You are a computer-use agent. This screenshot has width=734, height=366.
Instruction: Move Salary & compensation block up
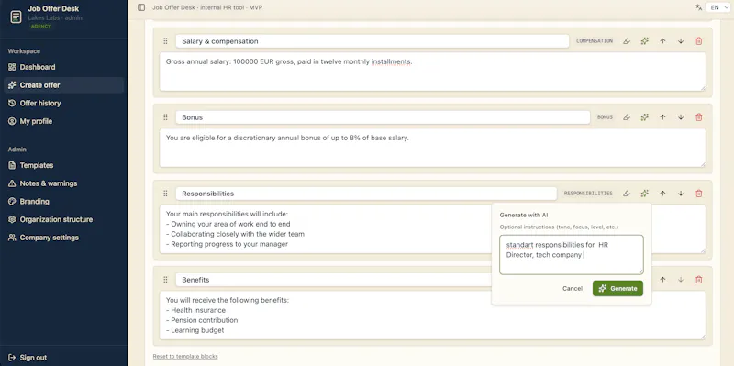click(662, 41)
